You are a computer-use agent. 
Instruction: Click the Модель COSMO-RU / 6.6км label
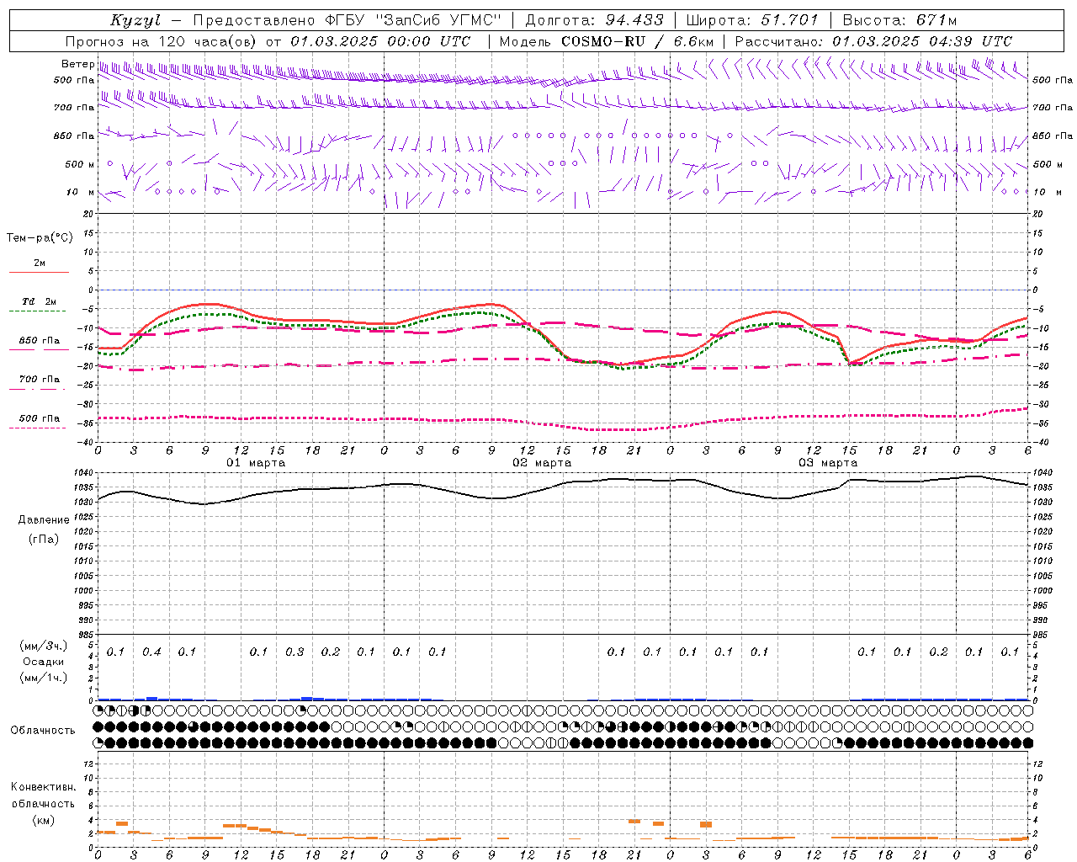click(607, 41)
